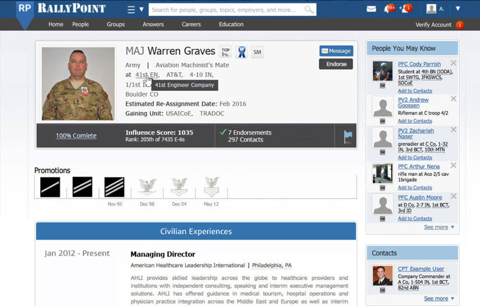The height and width of the screenshot is (306, 480).
Task: Open the People menu item
Action: coord(80,24)
